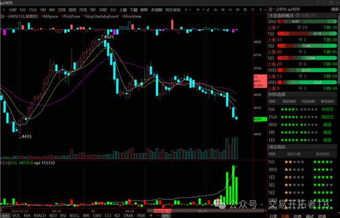Select the 3分 period
340x218 pixels.
point(113,10)
